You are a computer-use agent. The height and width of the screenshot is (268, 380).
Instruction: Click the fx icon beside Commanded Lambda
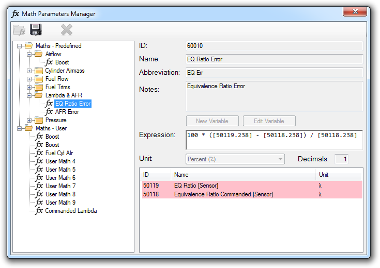(x=39, y=211)
